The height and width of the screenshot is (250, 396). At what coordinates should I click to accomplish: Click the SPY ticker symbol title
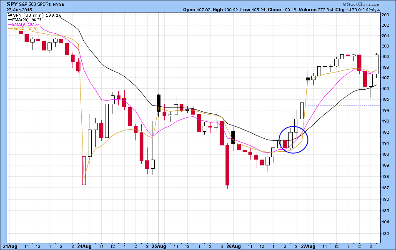[12, 4]
